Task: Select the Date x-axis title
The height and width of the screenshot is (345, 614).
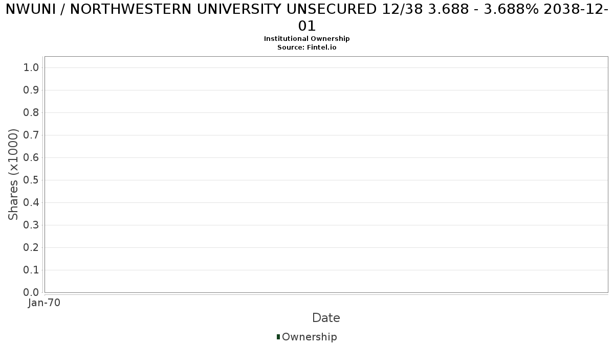Action: (326, 318)
